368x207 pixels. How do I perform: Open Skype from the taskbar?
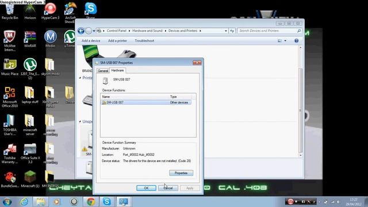pyautogui.click(x=106, y=202)
